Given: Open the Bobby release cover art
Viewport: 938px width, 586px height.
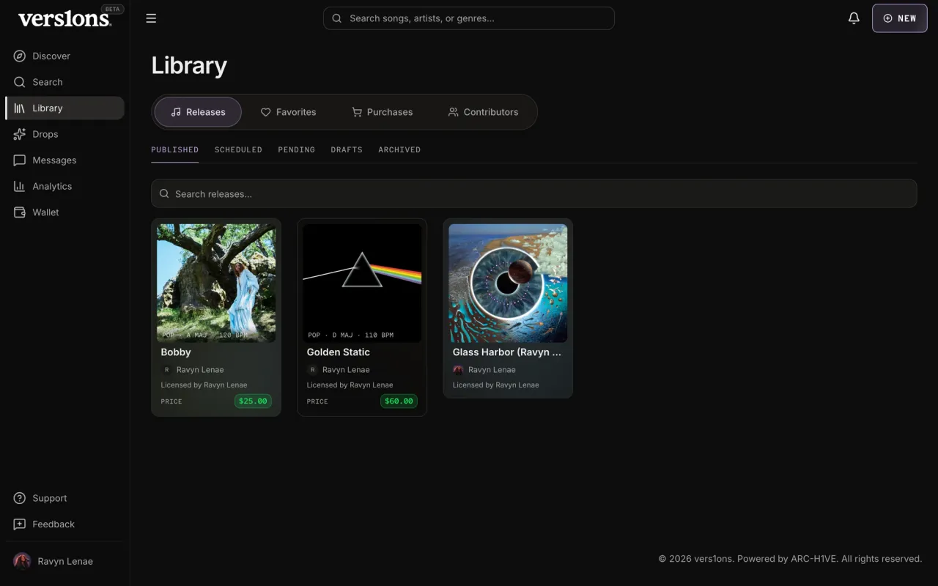Looking at the screenshot, I should click(216, 283).
